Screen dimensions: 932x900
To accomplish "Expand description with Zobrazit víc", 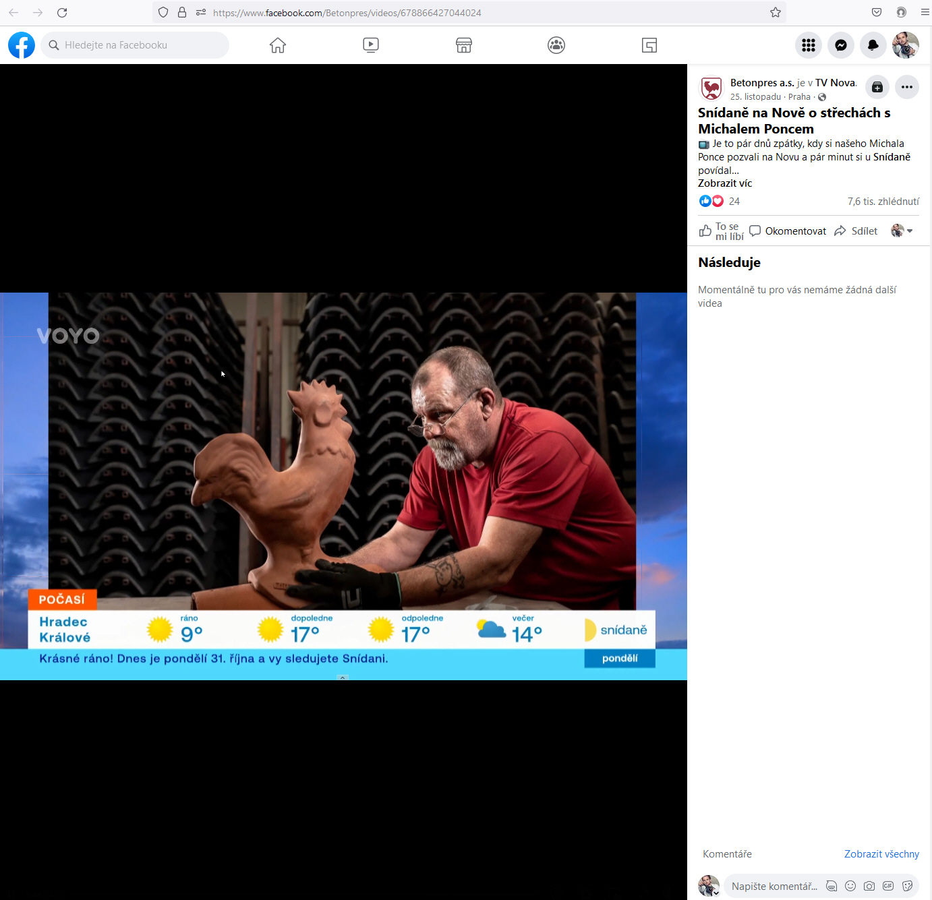I will [x=725, y=183].
